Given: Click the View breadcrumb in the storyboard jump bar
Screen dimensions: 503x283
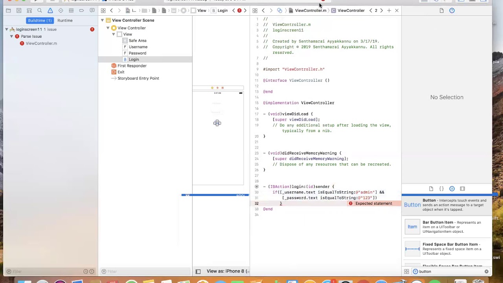Looking at the screenshot, I should (202, 11).
